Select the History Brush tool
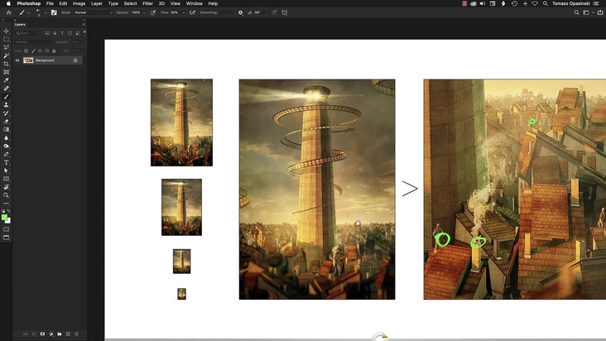 click(6, 113)
